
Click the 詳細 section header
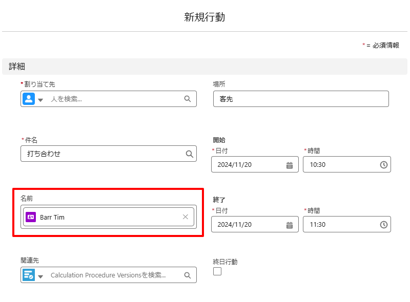click(204, 67)
